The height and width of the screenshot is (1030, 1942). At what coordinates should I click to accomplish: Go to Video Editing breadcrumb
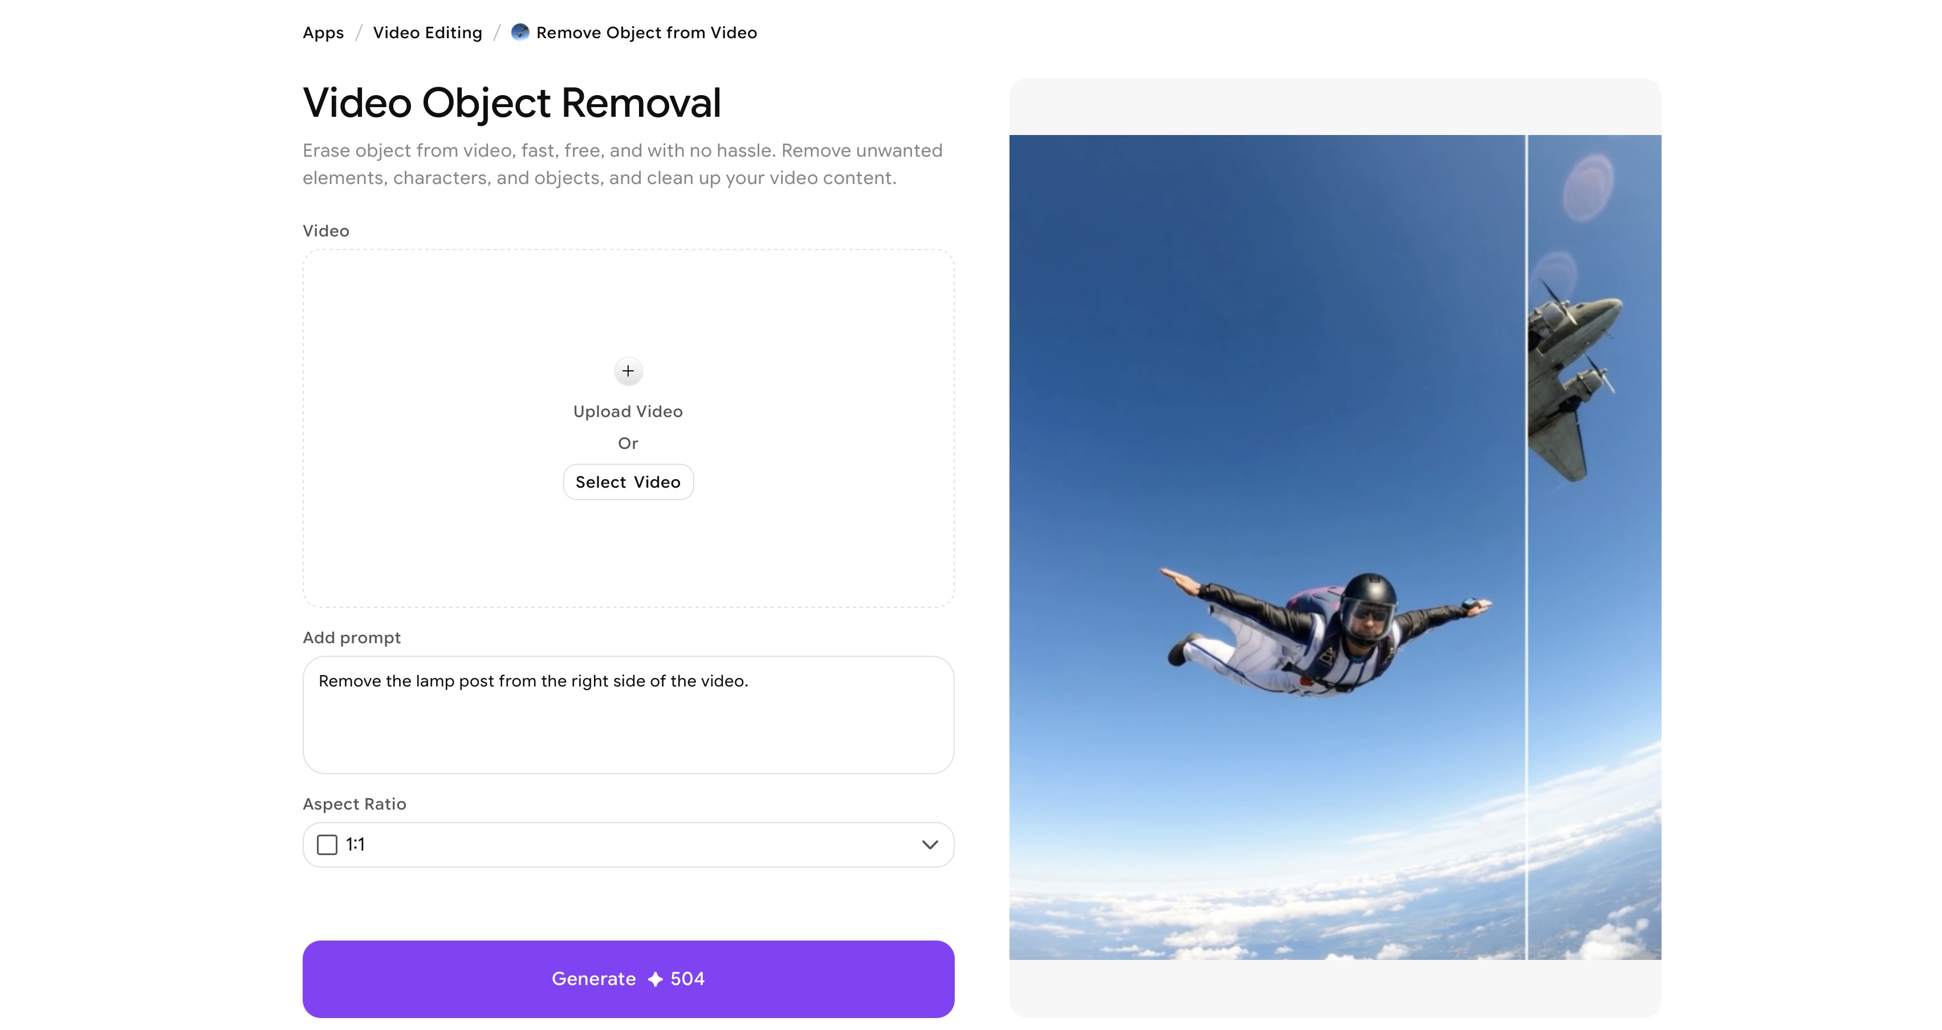[428, 32]
